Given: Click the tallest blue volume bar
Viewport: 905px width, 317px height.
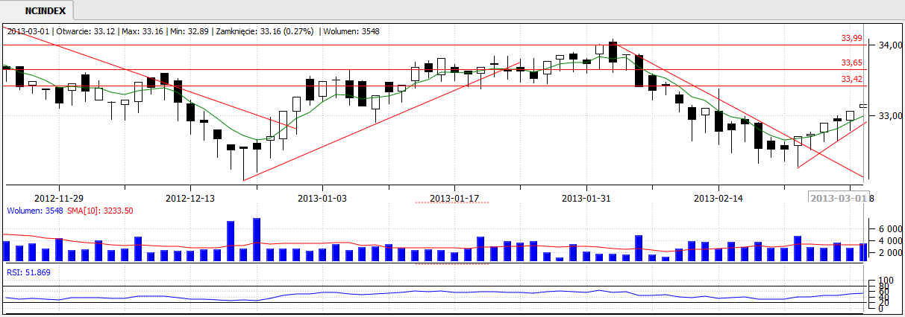Looking at the screenshot, I should (257, 239).
